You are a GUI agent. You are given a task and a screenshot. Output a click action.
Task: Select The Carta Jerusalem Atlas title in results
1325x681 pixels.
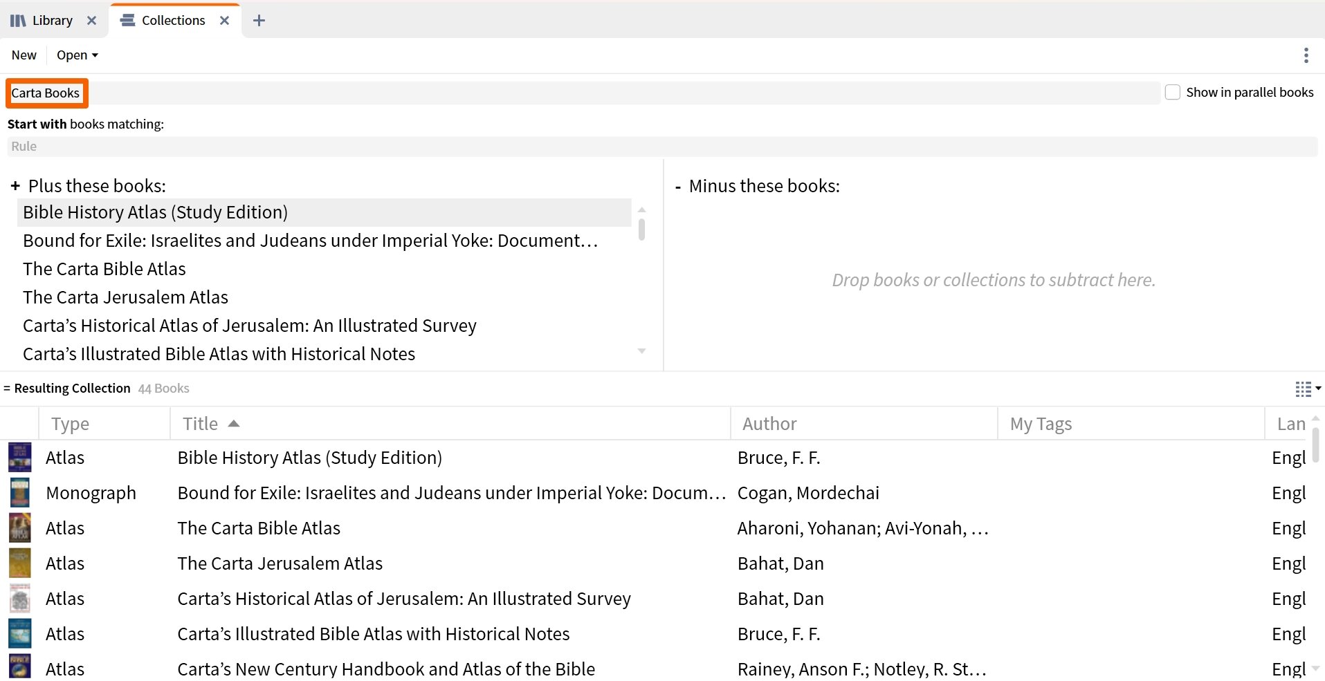pyautogui.click(x=280, y=563)
